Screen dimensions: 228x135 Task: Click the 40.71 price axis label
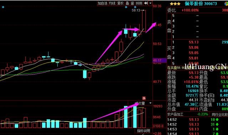click(157, 81)
